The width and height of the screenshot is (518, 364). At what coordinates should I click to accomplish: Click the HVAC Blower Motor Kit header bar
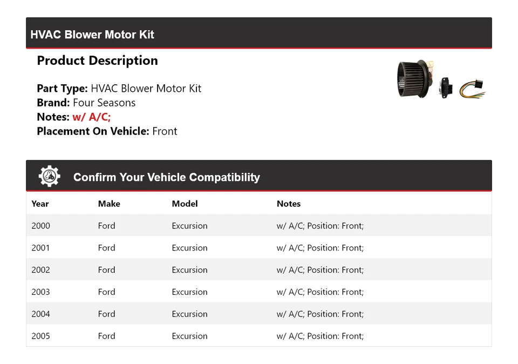(x=258, y=33)
